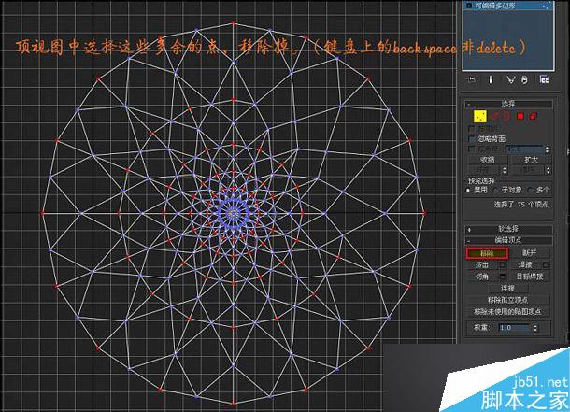Click the 权重 value field
The height and width of the screenshot is (412, 570).
pyautogui.click(x=514, y=328)
